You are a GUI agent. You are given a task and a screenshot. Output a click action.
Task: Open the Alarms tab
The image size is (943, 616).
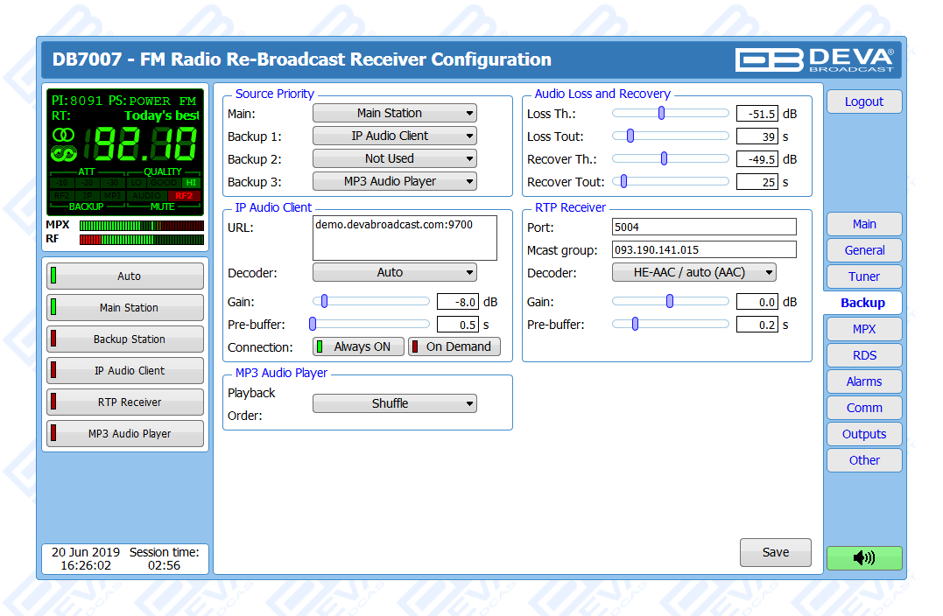click(x=863, y=381)
